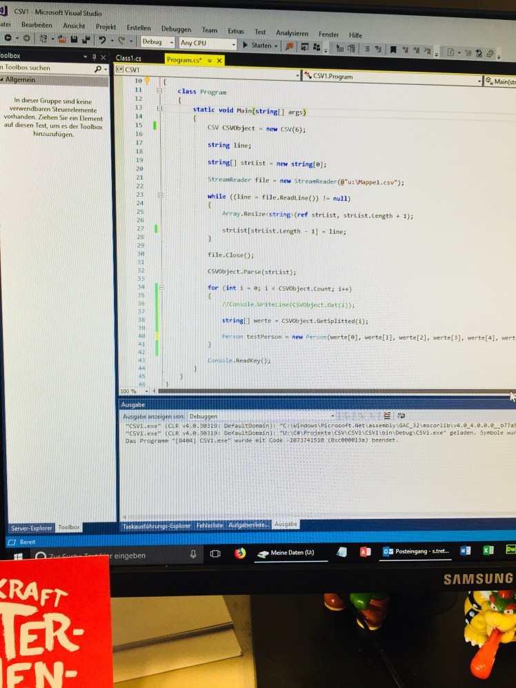Click the Toolbox search magnifier icon

(x=98, y=69)
